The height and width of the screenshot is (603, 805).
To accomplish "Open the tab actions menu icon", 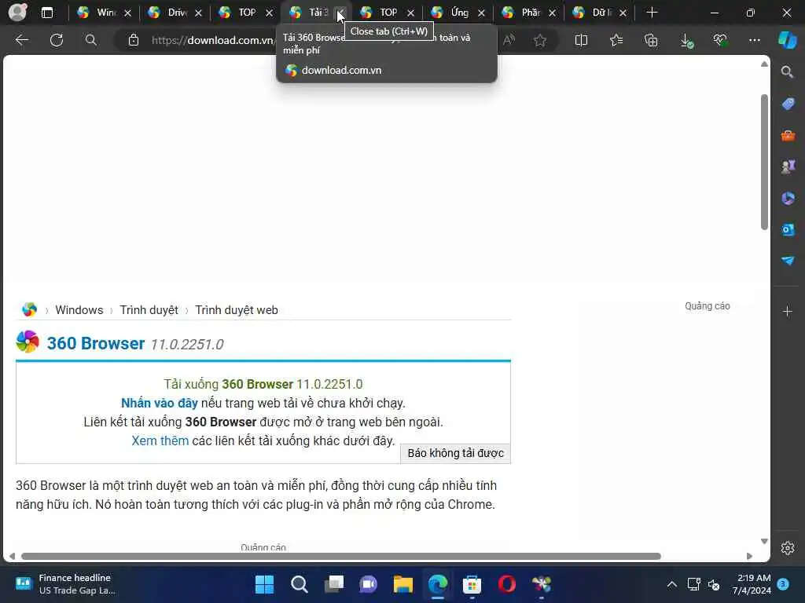I will pos(46,13).
